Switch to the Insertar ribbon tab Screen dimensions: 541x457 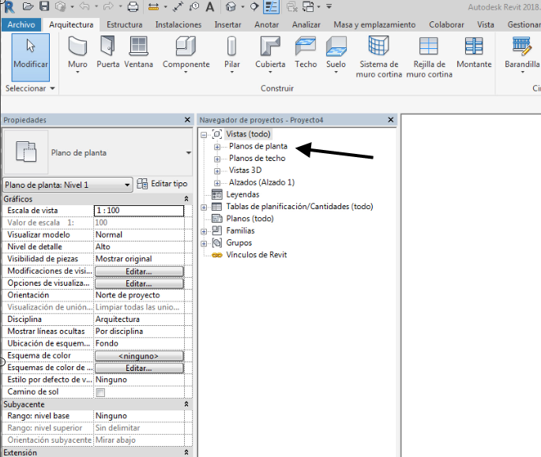[x=227, y=24]
